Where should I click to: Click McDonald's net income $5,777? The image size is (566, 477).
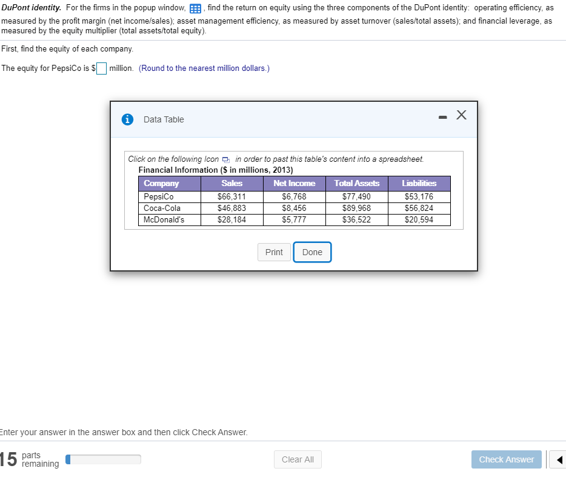(294, 220)
